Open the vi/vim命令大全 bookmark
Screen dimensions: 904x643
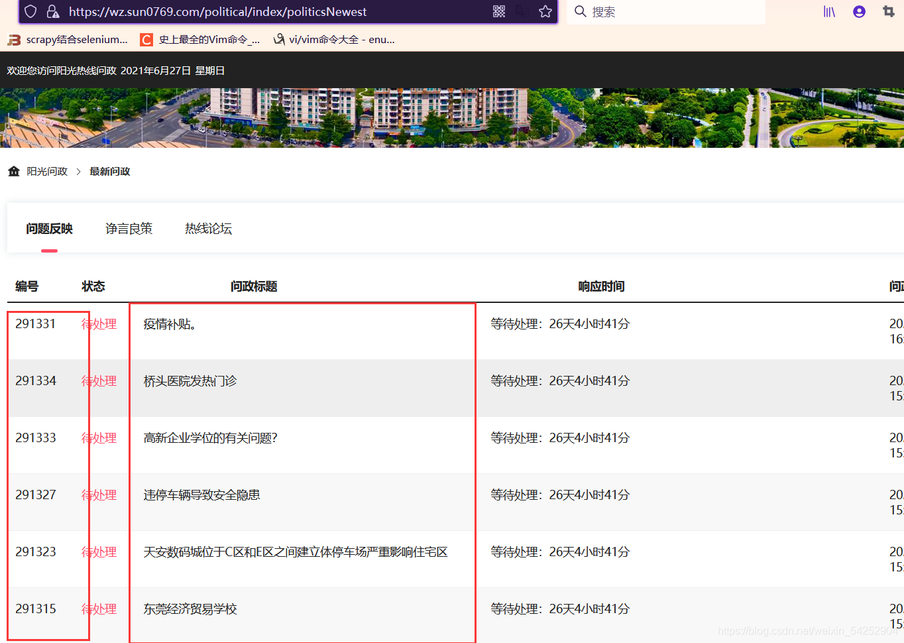[334, 40]
